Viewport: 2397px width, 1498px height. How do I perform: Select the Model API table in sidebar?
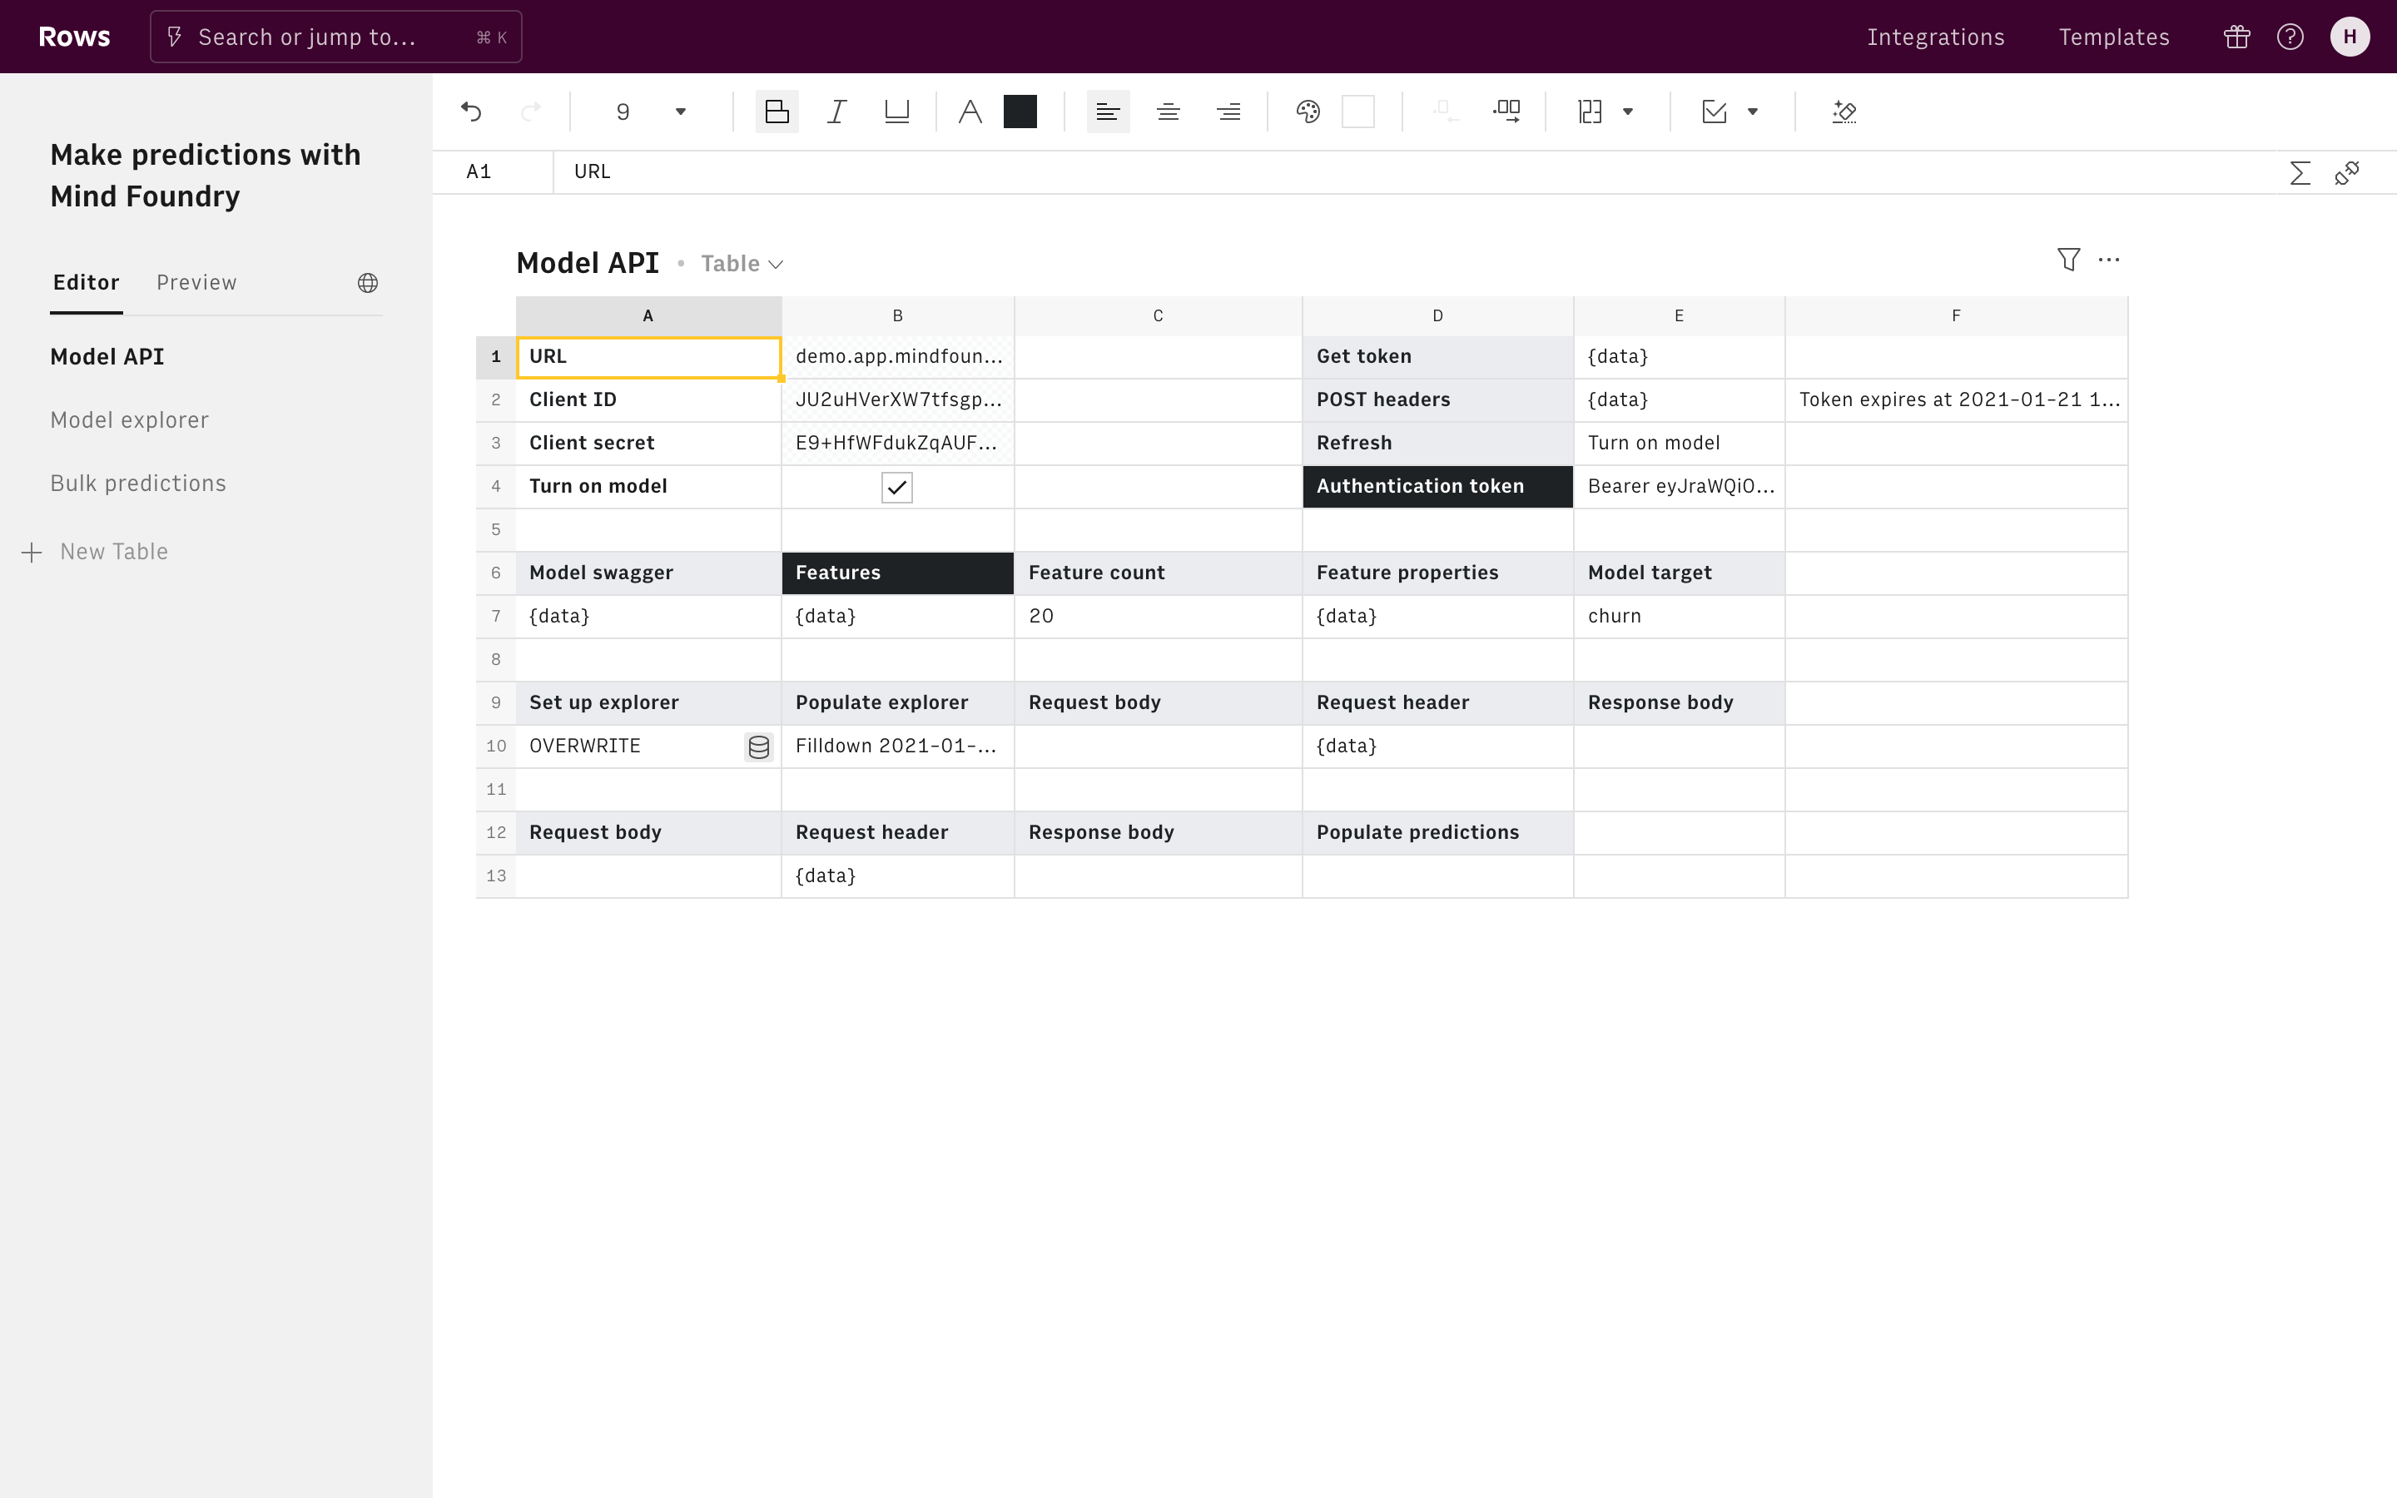[107, 357]
